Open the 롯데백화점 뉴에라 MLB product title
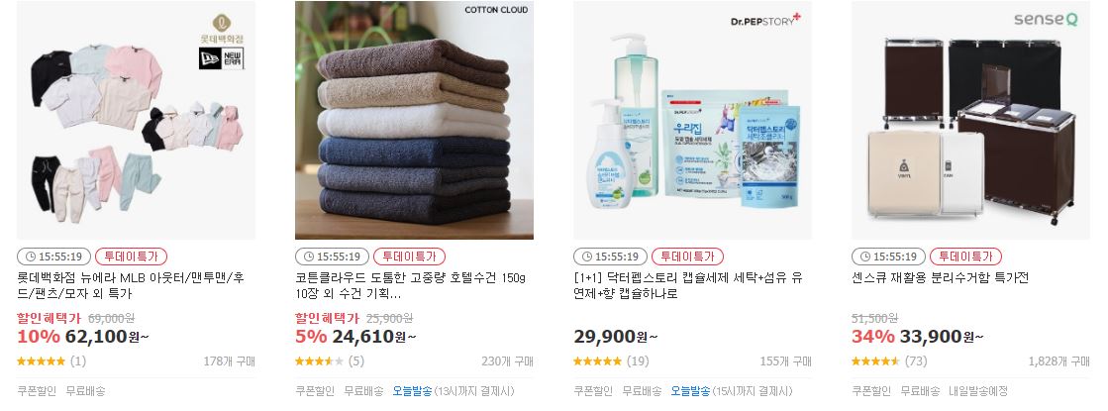This screenshot has height=411, width=1108. 131,285
